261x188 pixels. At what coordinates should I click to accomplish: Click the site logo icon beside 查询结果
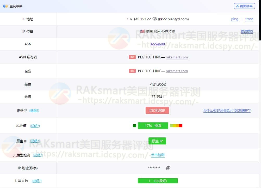(5, 6)
